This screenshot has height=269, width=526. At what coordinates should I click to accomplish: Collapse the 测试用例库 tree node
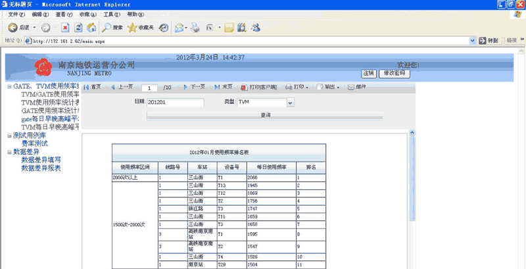(x=9, y=136)
